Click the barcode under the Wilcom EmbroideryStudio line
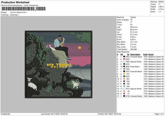 pos(23,9)
